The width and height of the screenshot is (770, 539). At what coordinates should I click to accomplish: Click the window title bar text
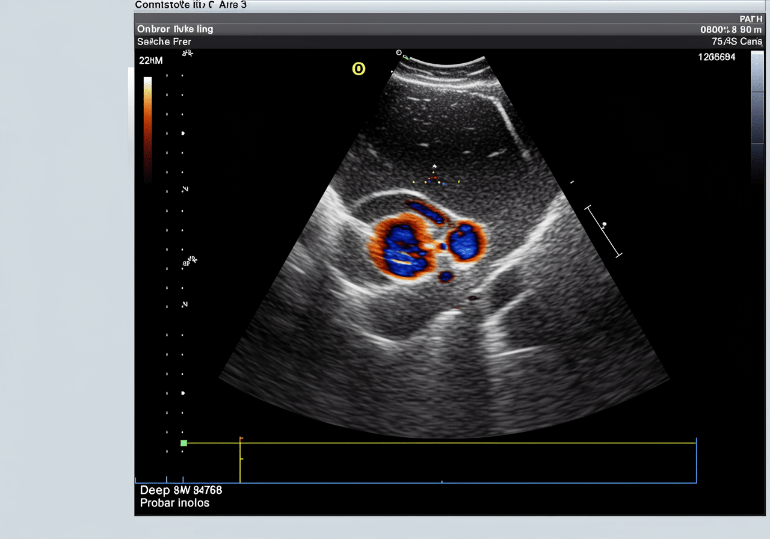pos(191,5)
